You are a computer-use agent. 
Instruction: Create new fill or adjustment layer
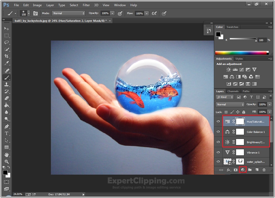(242, 170)
